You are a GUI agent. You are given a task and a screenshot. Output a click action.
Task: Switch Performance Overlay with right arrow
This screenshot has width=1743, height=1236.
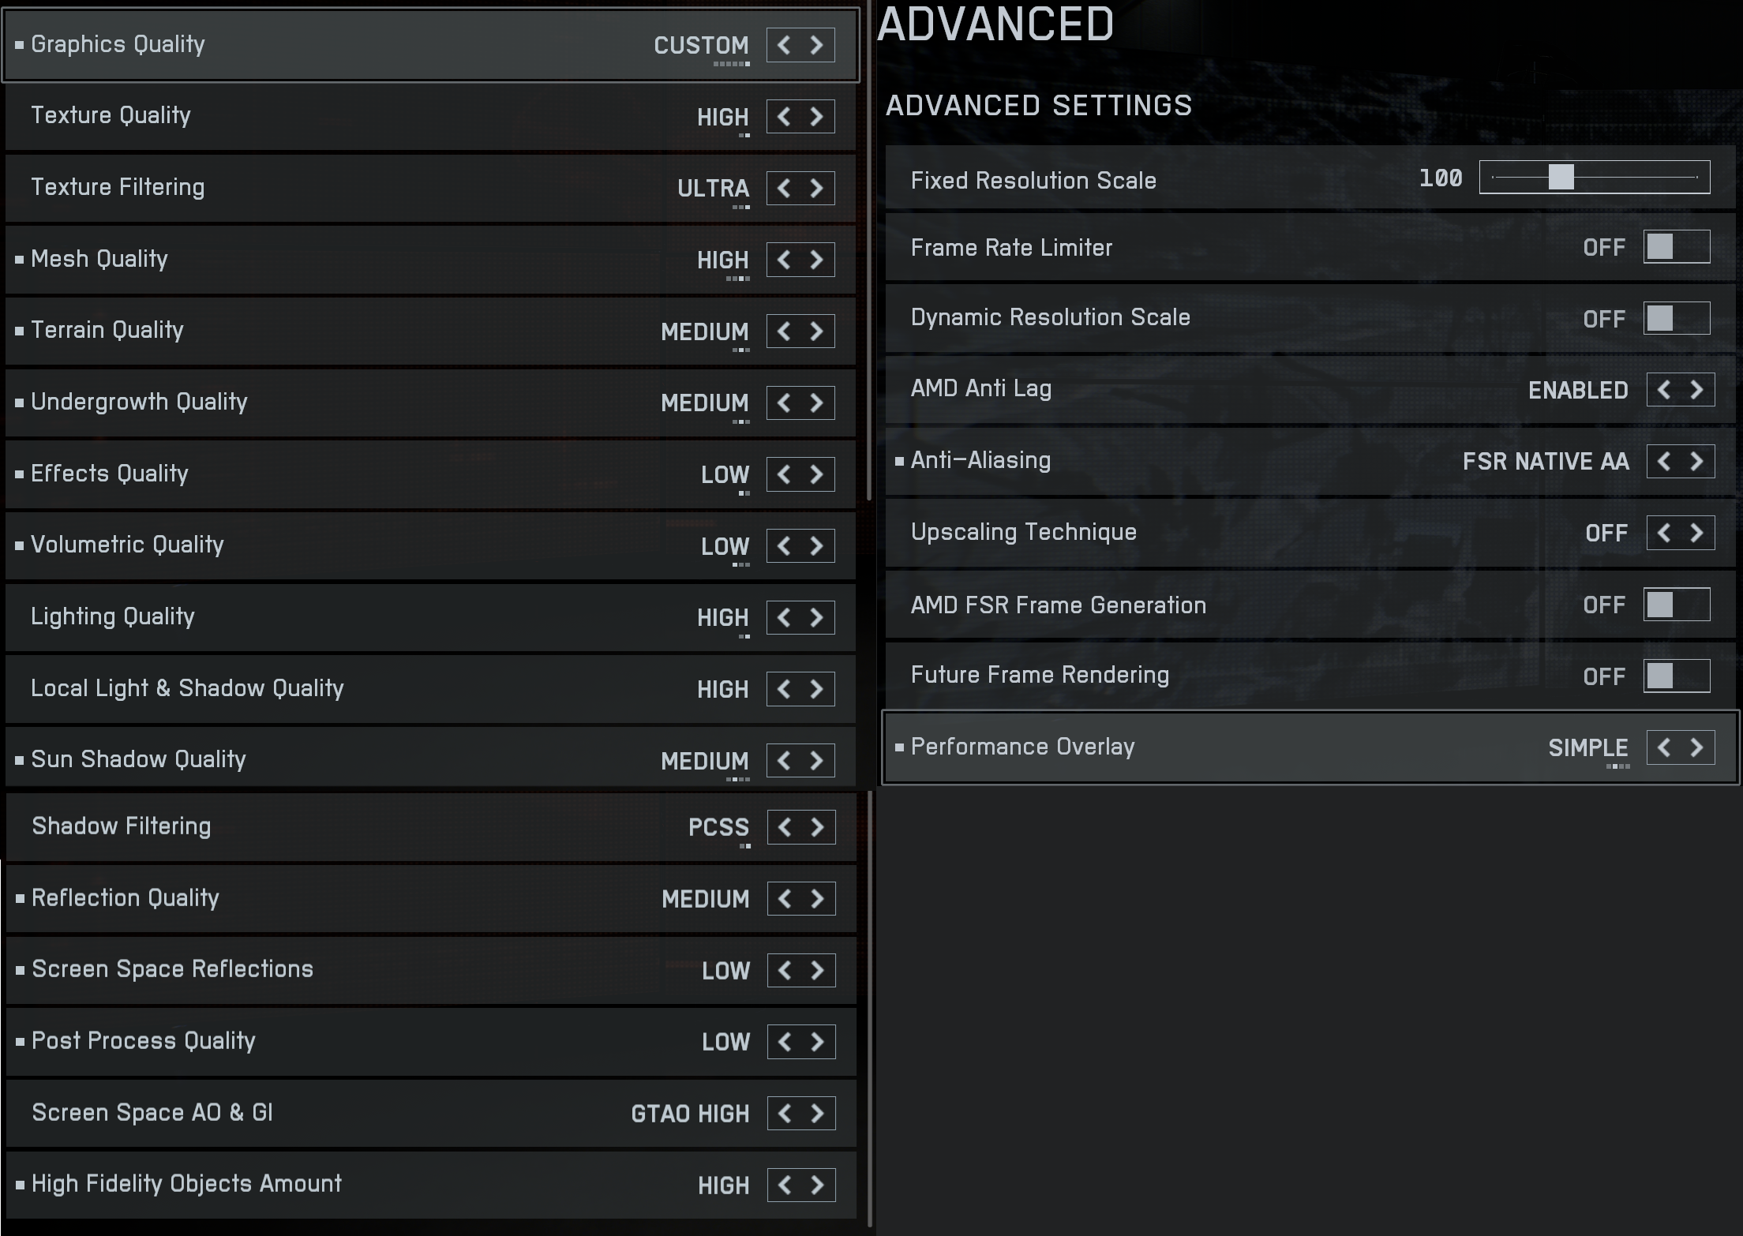click(1697, 747)
